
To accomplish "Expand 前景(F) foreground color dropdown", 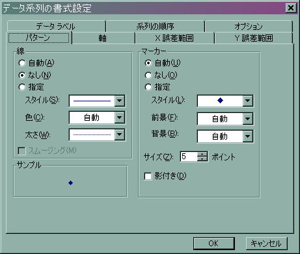I will coord(248,119).
